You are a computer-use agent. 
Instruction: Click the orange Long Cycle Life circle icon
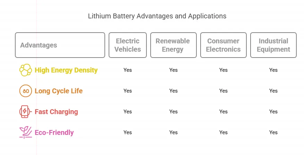pyautogui.click(x=26, y=91)
